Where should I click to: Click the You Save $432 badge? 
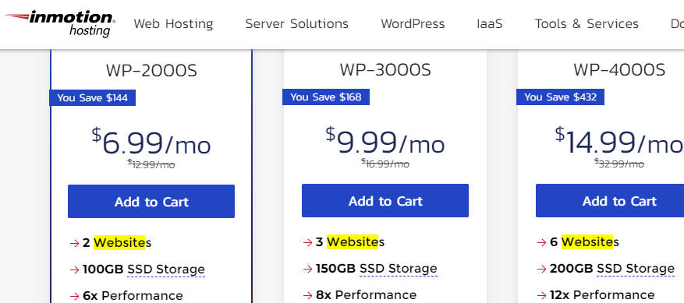pyautogui.click(x=560, y=97)
